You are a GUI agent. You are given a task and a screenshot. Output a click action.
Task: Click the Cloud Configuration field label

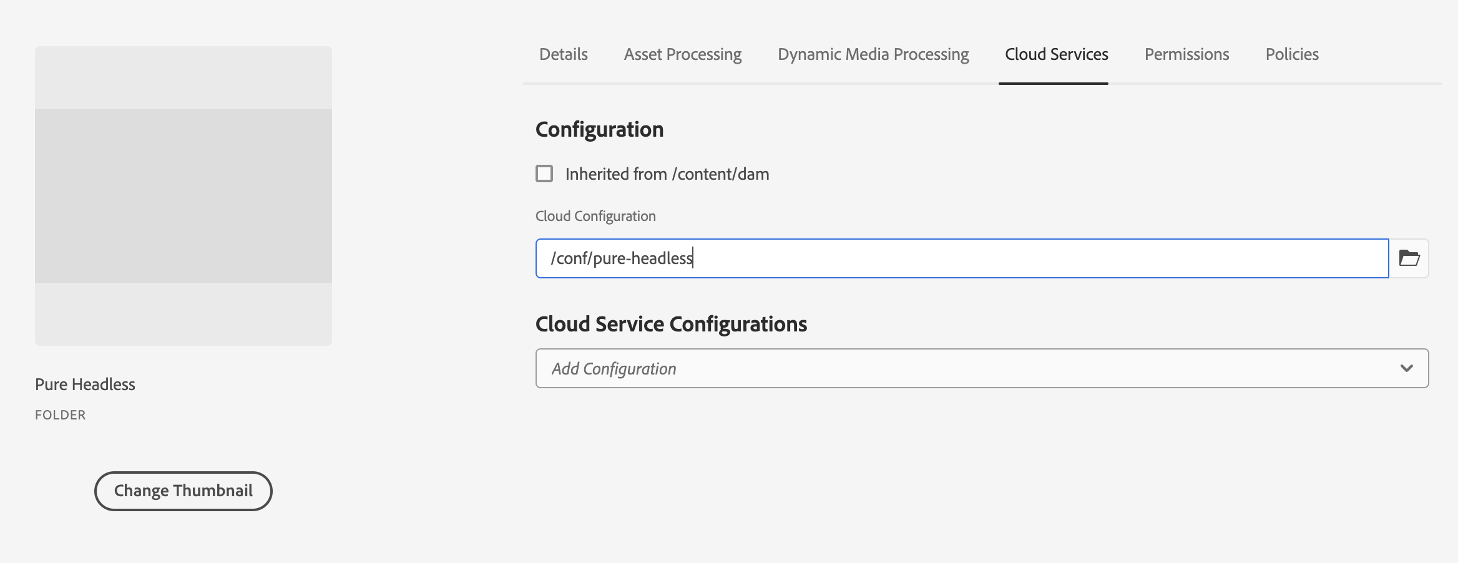click(595, 216)
